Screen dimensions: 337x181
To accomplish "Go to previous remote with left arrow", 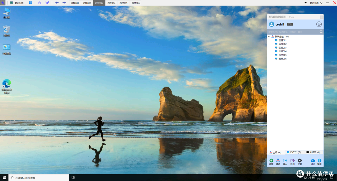I will click(x=57, y=3).
